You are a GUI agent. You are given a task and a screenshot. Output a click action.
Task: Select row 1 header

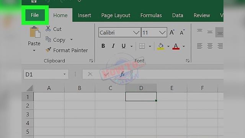point(28,97)
